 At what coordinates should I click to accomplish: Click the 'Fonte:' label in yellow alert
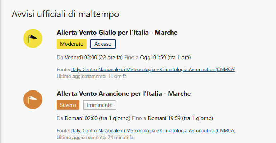(63, 69)
